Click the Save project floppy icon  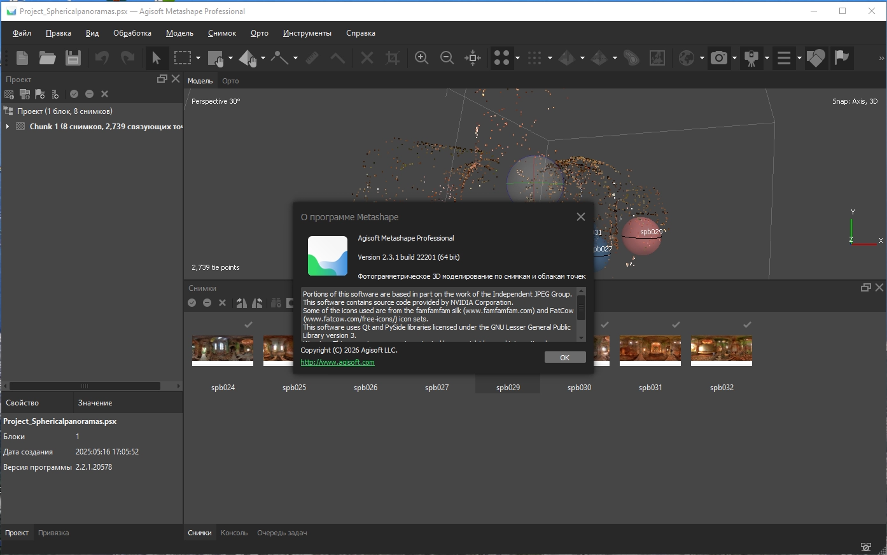(73, 58)
